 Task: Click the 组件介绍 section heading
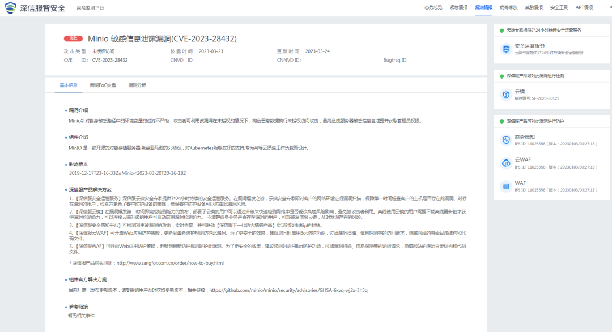pyautogui.click(x=78, y=137)
